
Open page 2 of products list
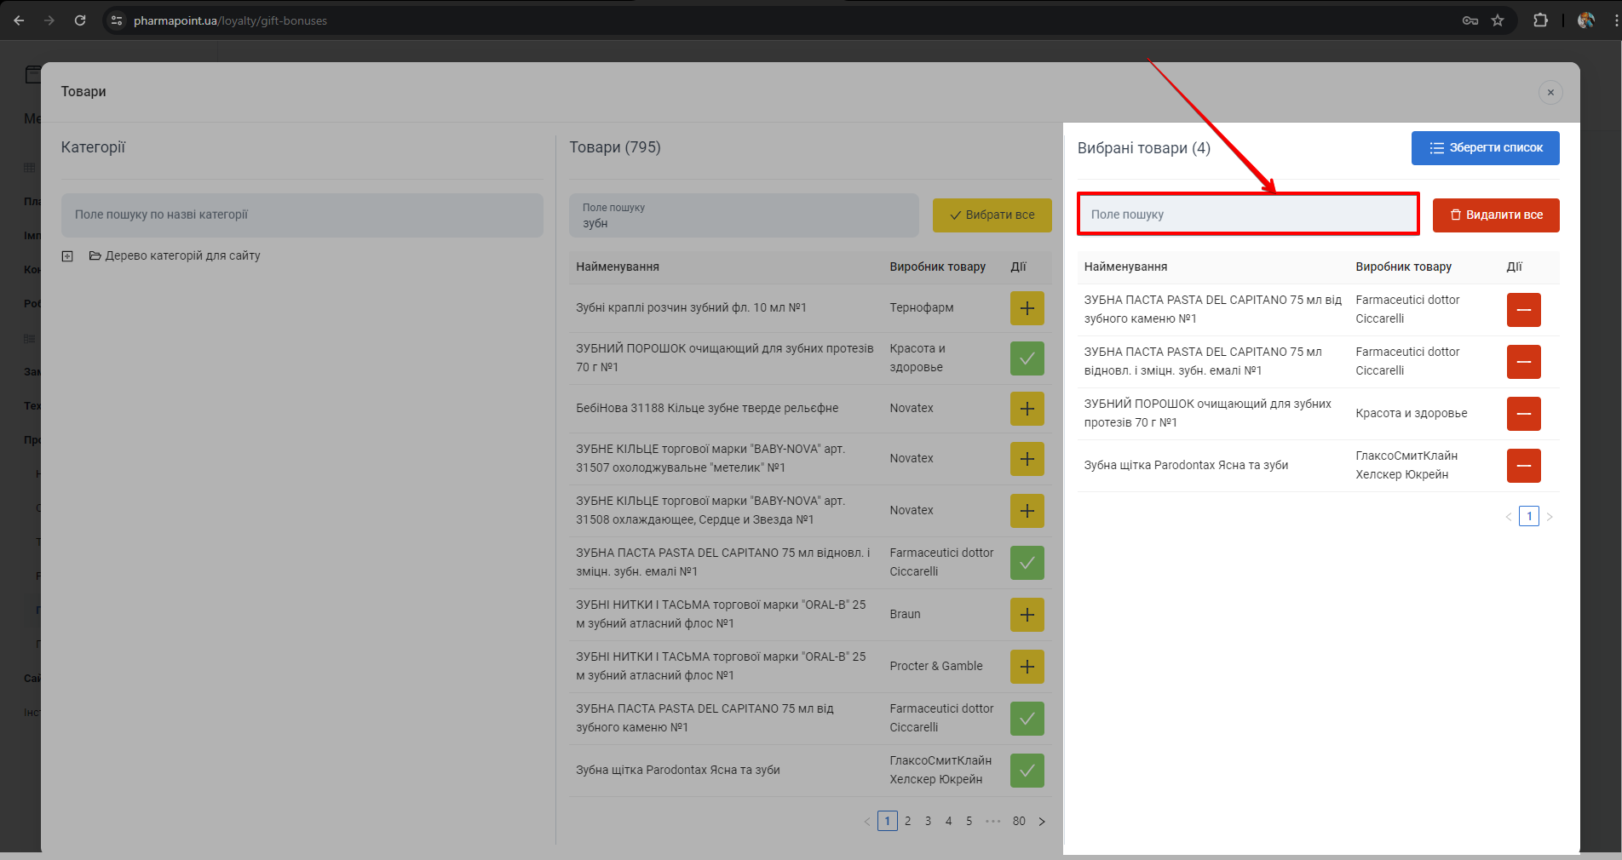[x=907, y=822]
